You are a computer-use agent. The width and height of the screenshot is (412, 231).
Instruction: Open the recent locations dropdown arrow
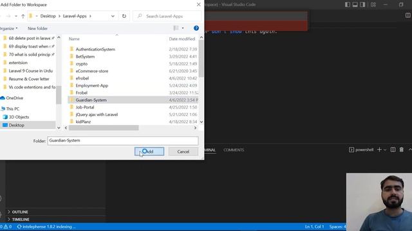tap(16, 16)
